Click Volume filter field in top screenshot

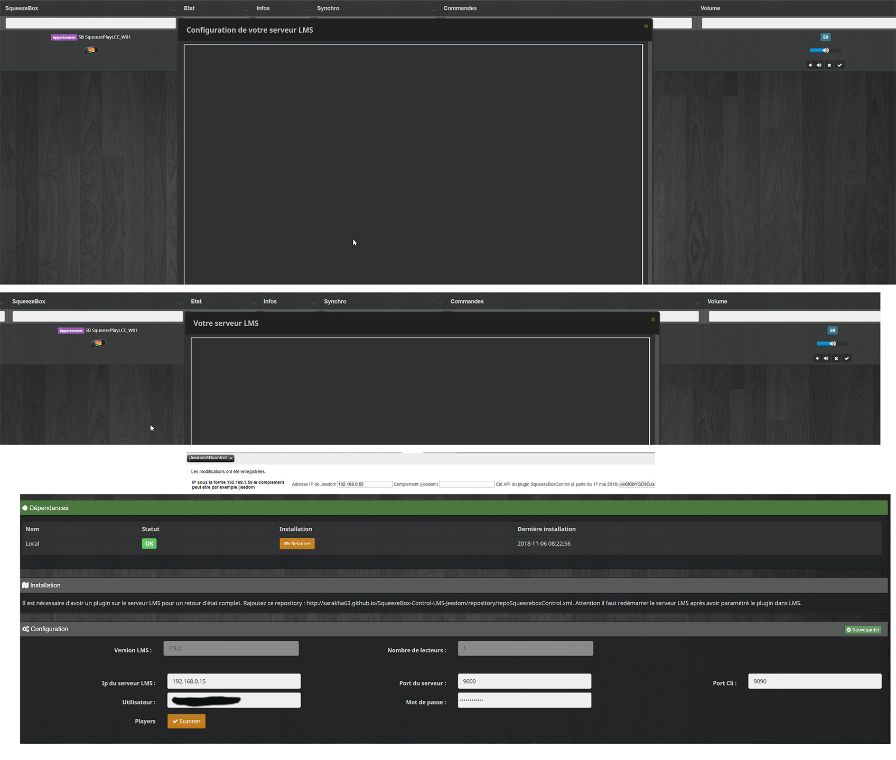point(798,23)
